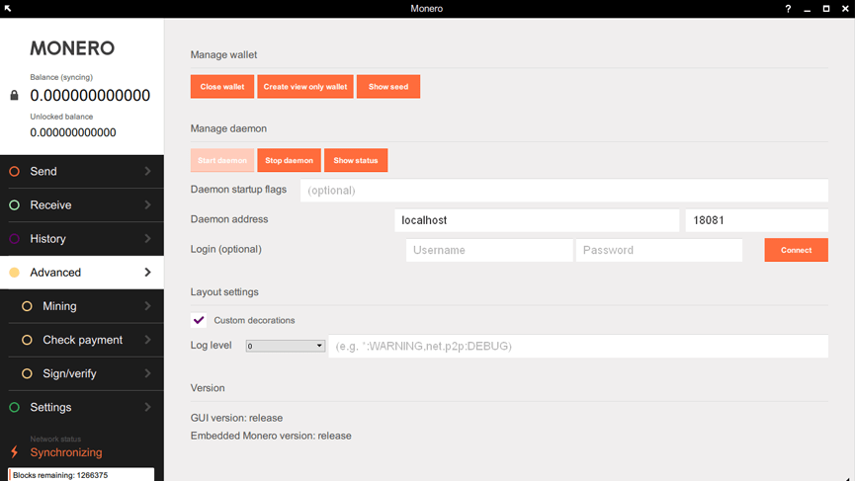The width and height of the screenshot is (855, 481).
Task: Click the Connect button
Action: tap(796, 250)
